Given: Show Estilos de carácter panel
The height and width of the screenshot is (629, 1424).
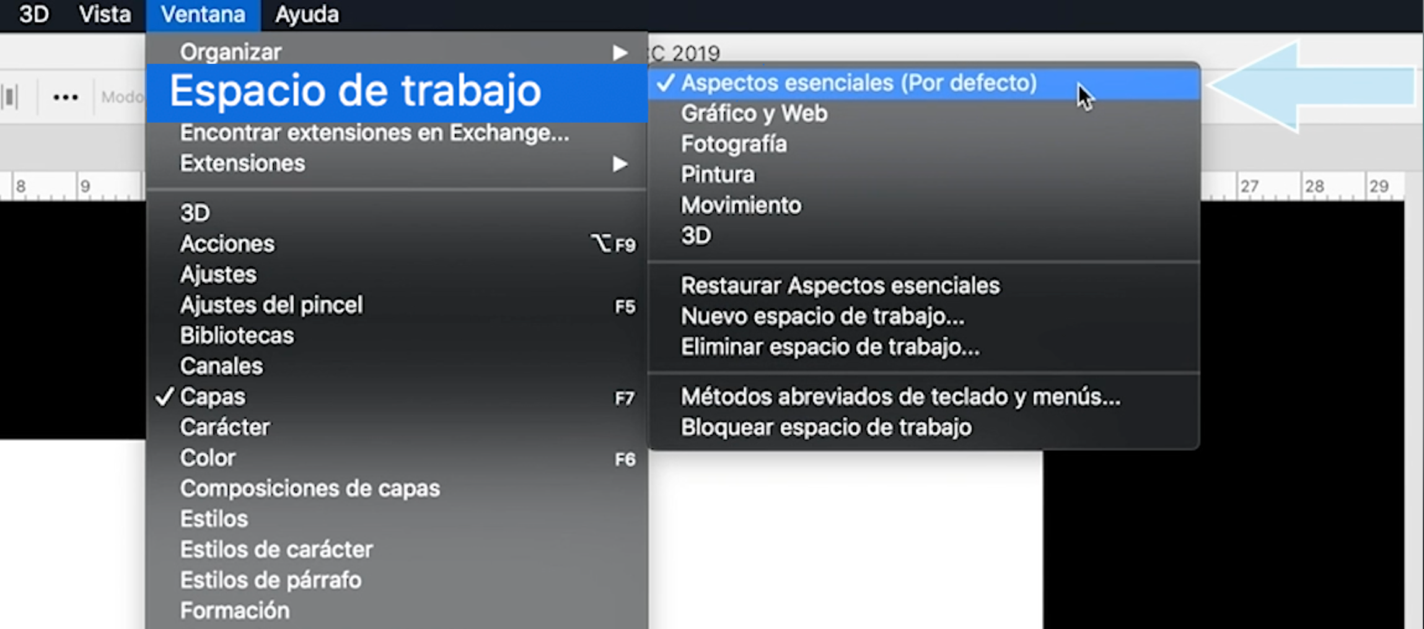Looking at the screenshot, I should (397, 550).
